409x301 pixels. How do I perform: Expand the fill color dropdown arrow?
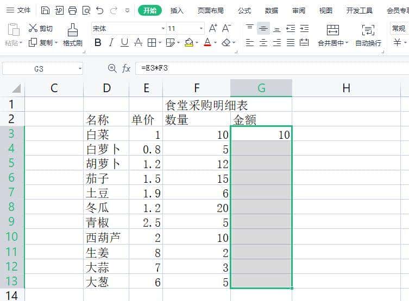(x=197, y=42)
